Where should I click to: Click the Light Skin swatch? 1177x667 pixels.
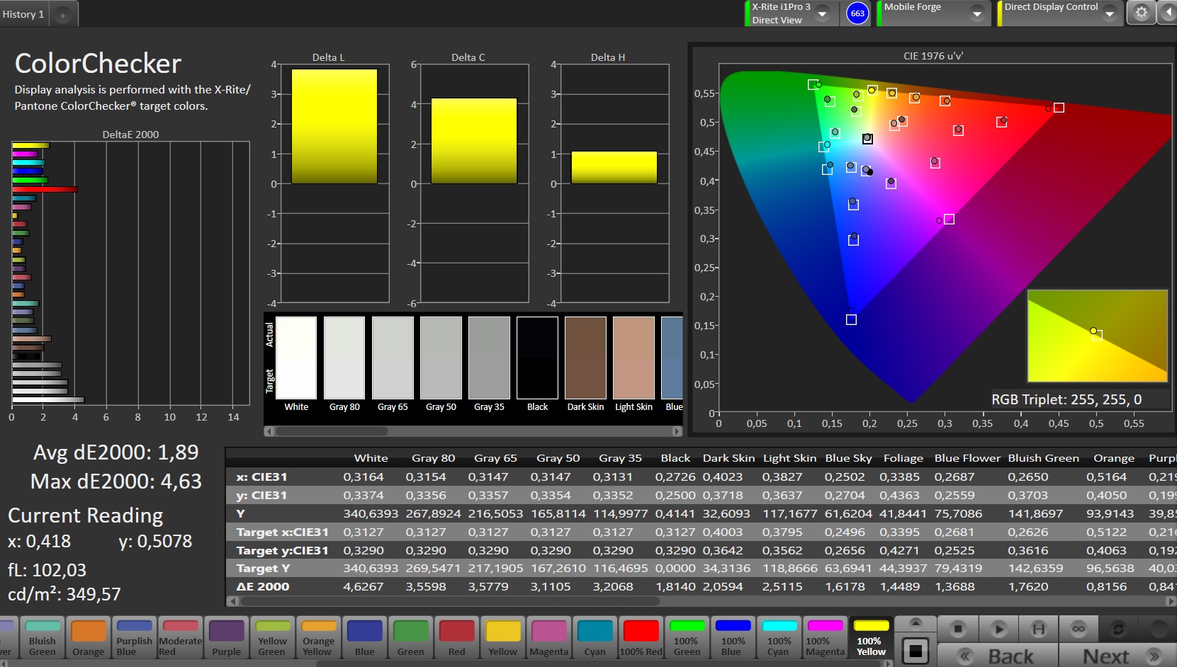pos(633,358)
